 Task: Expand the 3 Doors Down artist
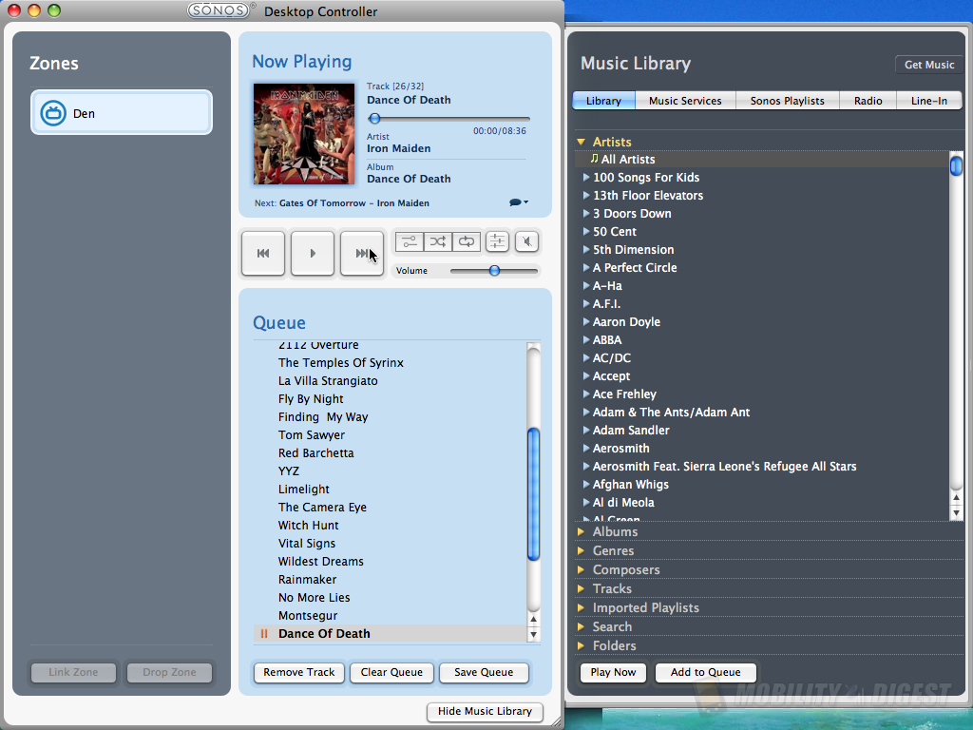point(585,213)
